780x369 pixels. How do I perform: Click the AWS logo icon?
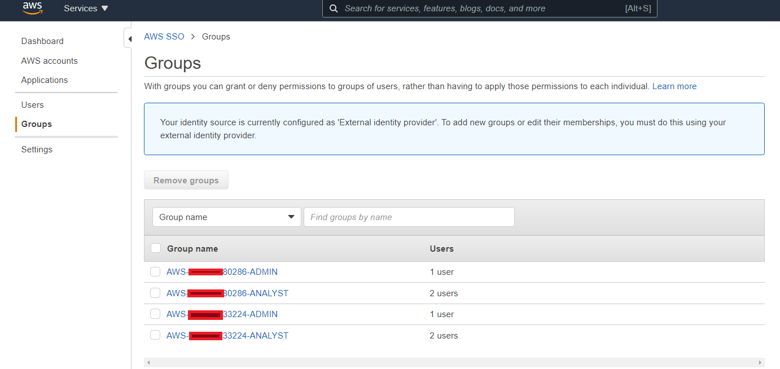(32, 8)
